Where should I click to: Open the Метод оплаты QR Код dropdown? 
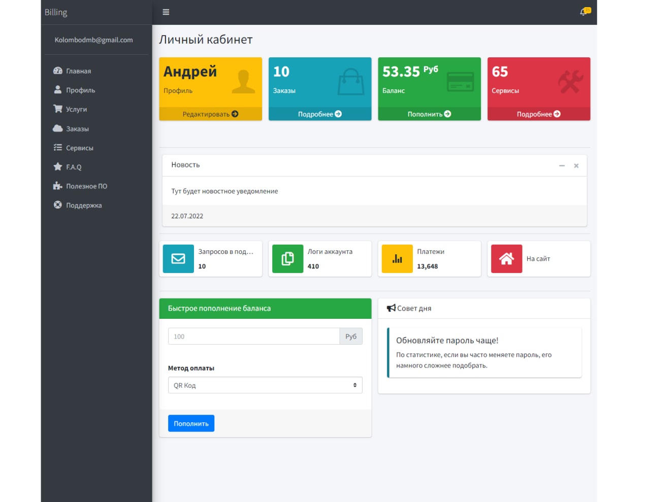(265, 385)
